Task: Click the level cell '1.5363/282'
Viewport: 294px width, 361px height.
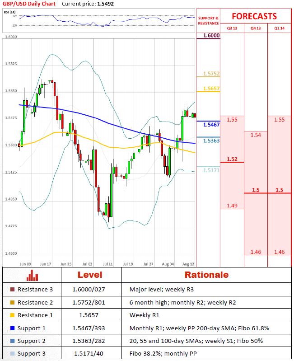Action: (x=89, y=341)
